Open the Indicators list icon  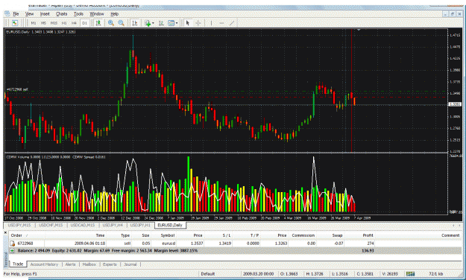(148, 23)
